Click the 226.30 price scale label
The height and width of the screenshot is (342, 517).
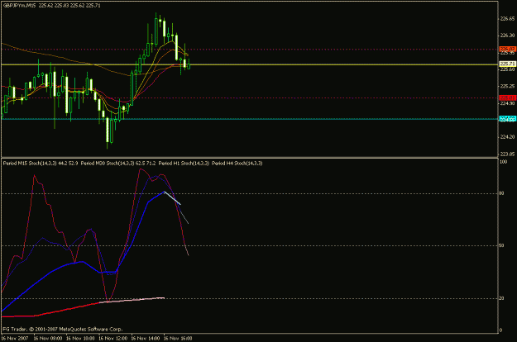[x=507, y=36]
